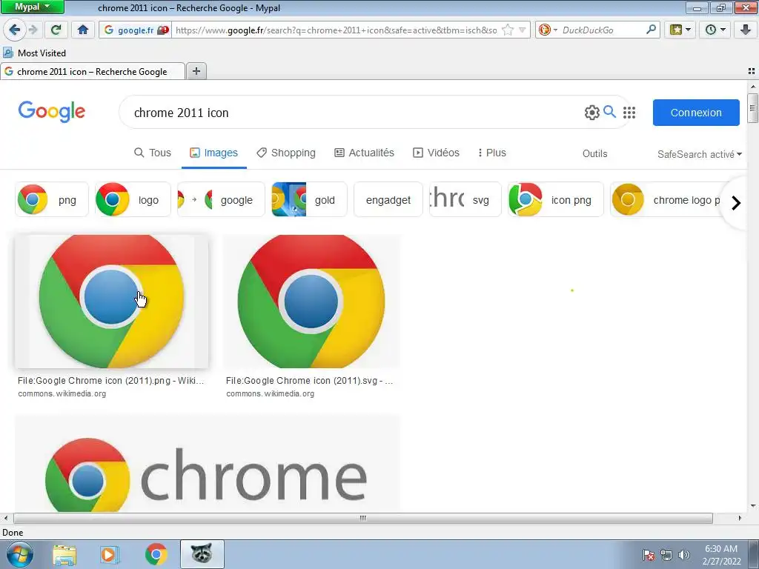Switch to the Vidéos tab
The image size is (759, 569).
(436, 153)
